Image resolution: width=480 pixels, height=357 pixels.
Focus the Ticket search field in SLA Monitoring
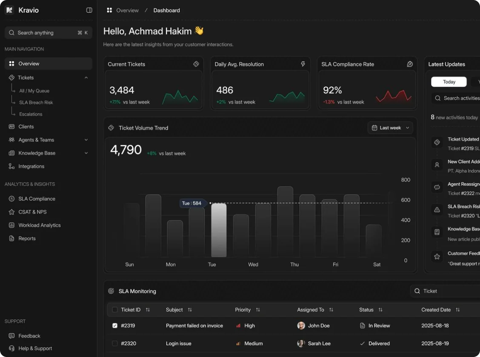tap(445, 291)
